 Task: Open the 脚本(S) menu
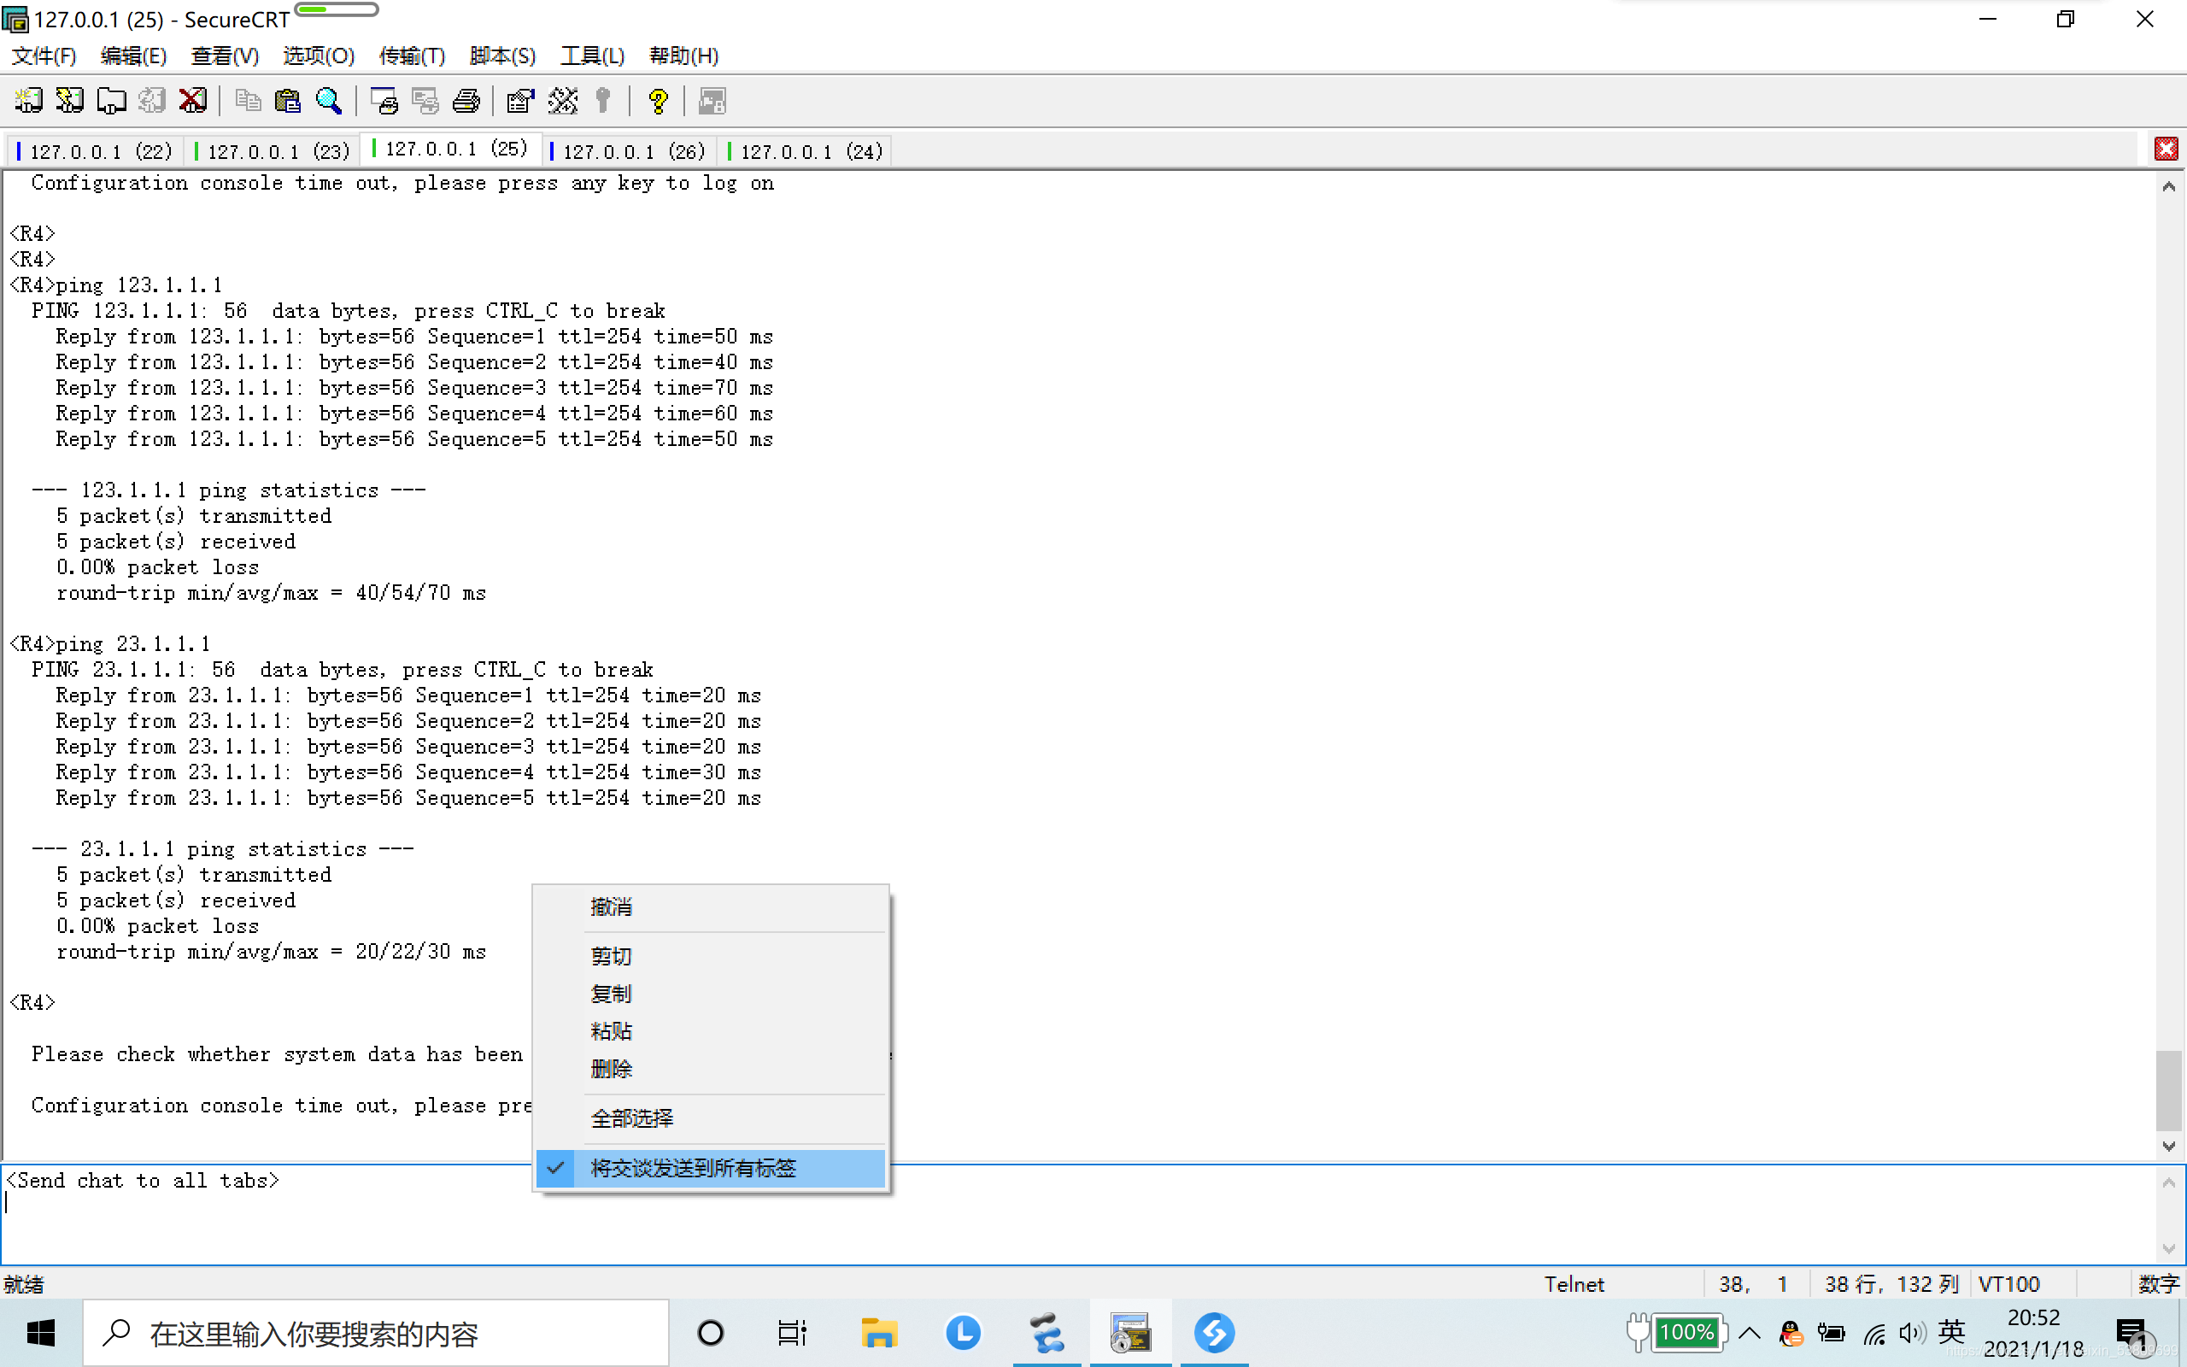click(x=502, y=56)
